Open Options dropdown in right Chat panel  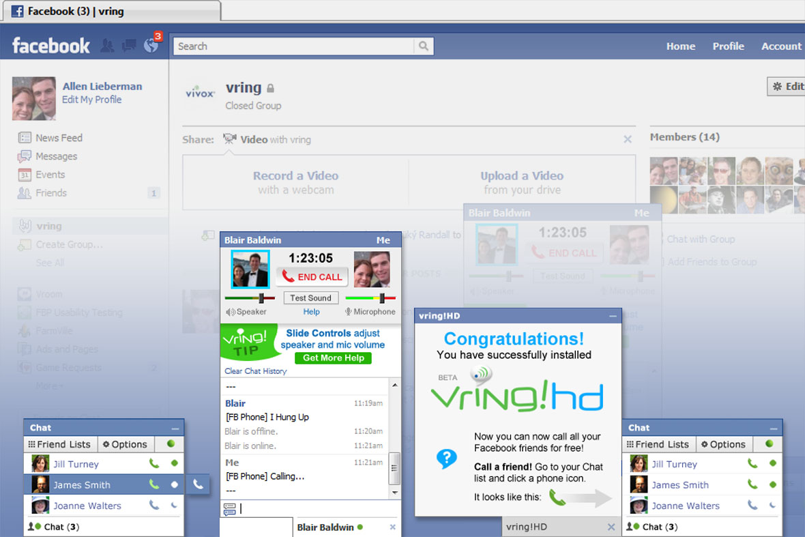[723, 444]
